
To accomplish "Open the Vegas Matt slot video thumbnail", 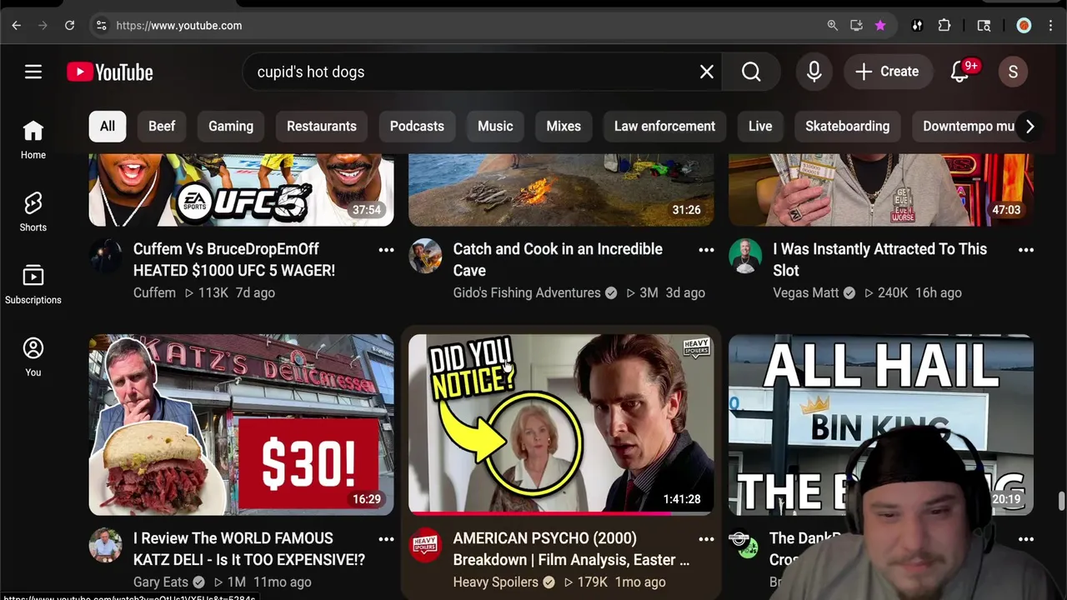I will pyautogui.click(x=881, y=190).
